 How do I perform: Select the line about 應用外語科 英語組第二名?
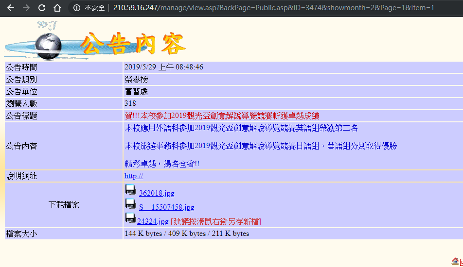point(241,128)
